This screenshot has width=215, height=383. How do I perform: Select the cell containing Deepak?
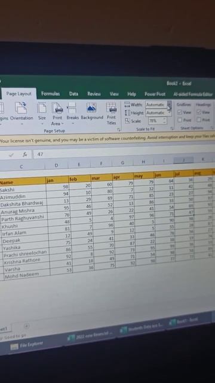click(25, 240)
